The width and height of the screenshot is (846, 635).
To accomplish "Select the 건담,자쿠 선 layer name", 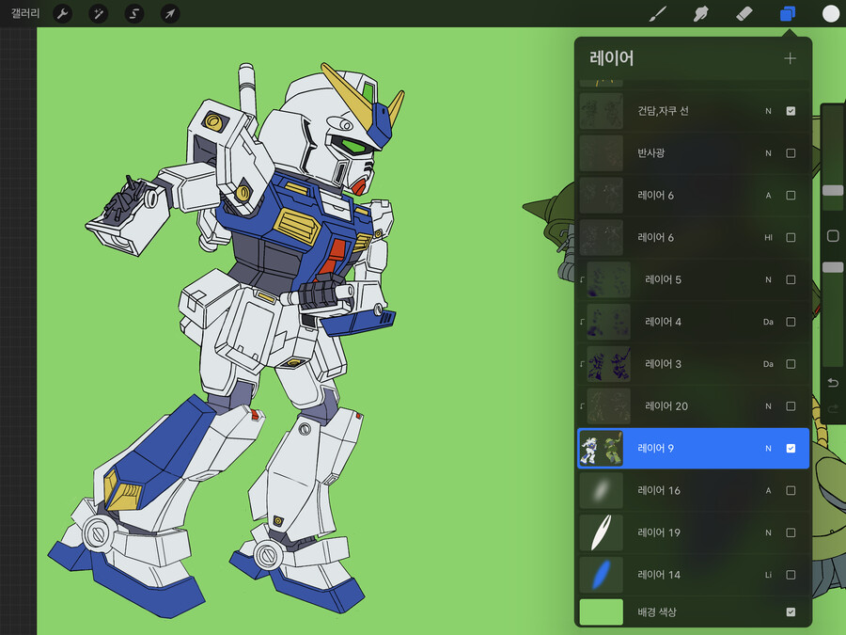I will click(663, 111).
